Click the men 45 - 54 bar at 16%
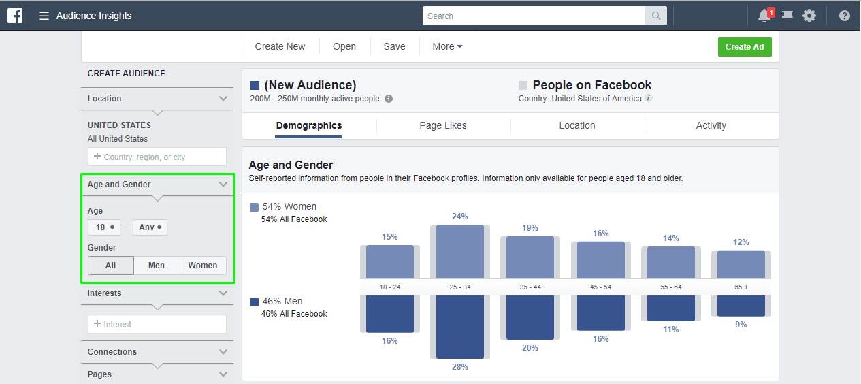This screenshot has width=861, height=384. (601, 313)
